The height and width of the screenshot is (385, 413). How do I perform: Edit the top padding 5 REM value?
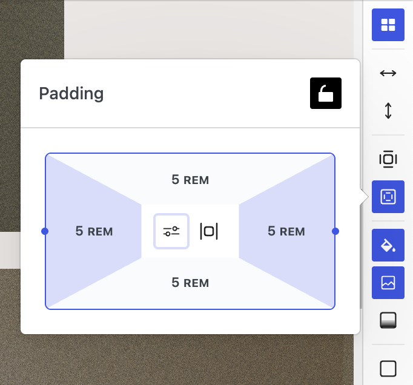click(190, 180)
